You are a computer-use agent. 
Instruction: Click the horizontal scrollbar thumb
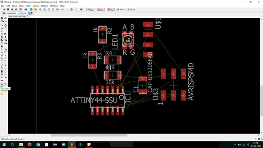pos(89,135)
